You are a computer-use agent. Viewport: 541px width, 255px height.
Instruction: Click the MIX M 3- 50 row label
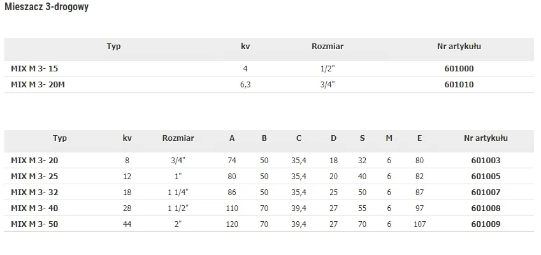[34, 224]
